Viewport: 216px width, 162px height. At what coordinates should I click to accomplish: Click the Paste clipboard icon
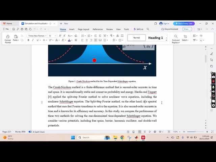(16, 36)
